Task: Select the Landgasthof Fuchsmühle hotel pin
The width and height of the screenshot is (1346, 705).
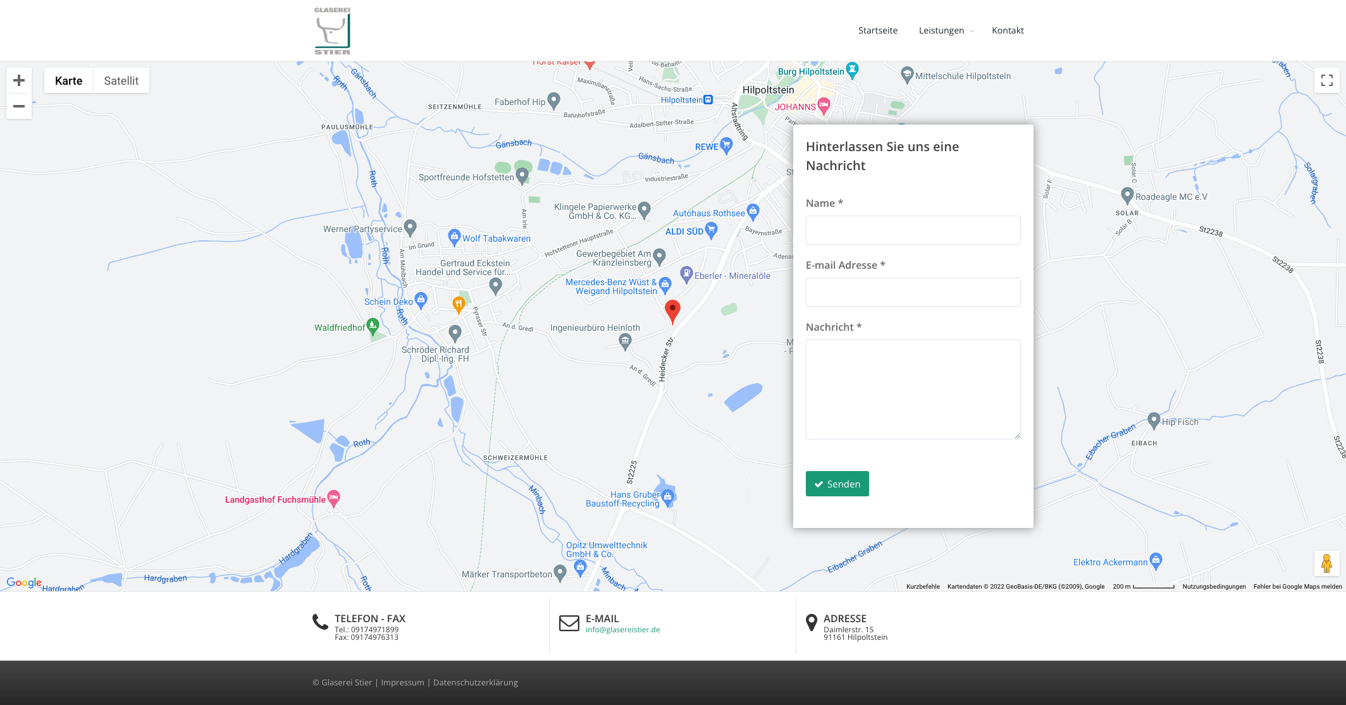Action: [x=333, y=498]
